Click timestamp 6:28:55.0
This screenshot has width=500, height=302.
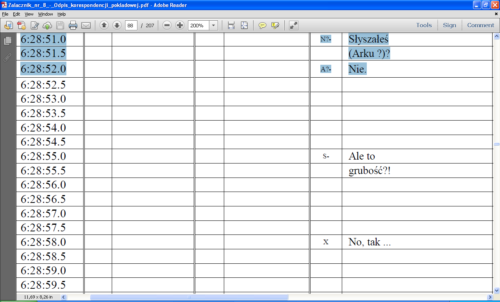coord(43,156)
